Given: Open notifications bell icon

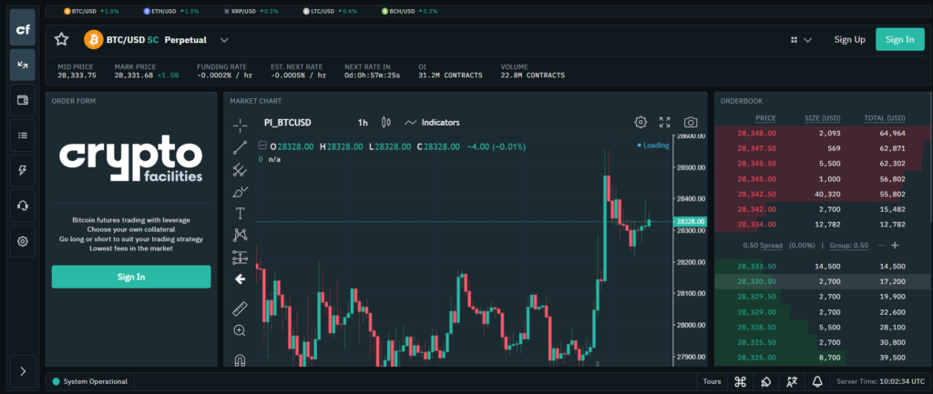Looking at the screenshot, I should (817, 381).
